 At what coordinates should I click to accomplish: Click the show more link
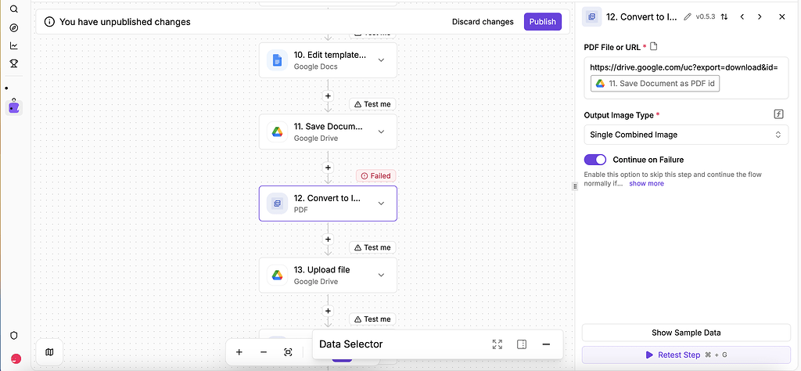(x=646, y=183)
